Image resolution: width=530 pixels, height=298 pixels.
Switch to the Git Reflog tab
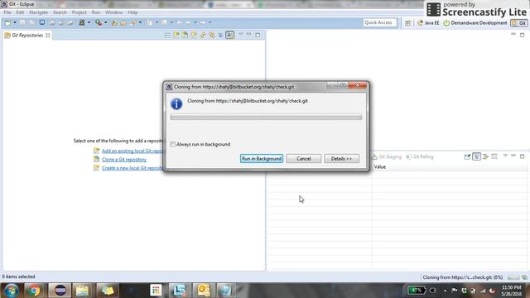click(x=420, y=156)
